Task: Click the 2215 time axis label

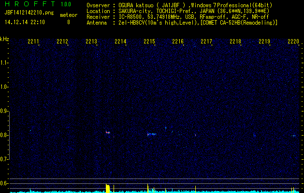Action: click(x=149, y=41)
